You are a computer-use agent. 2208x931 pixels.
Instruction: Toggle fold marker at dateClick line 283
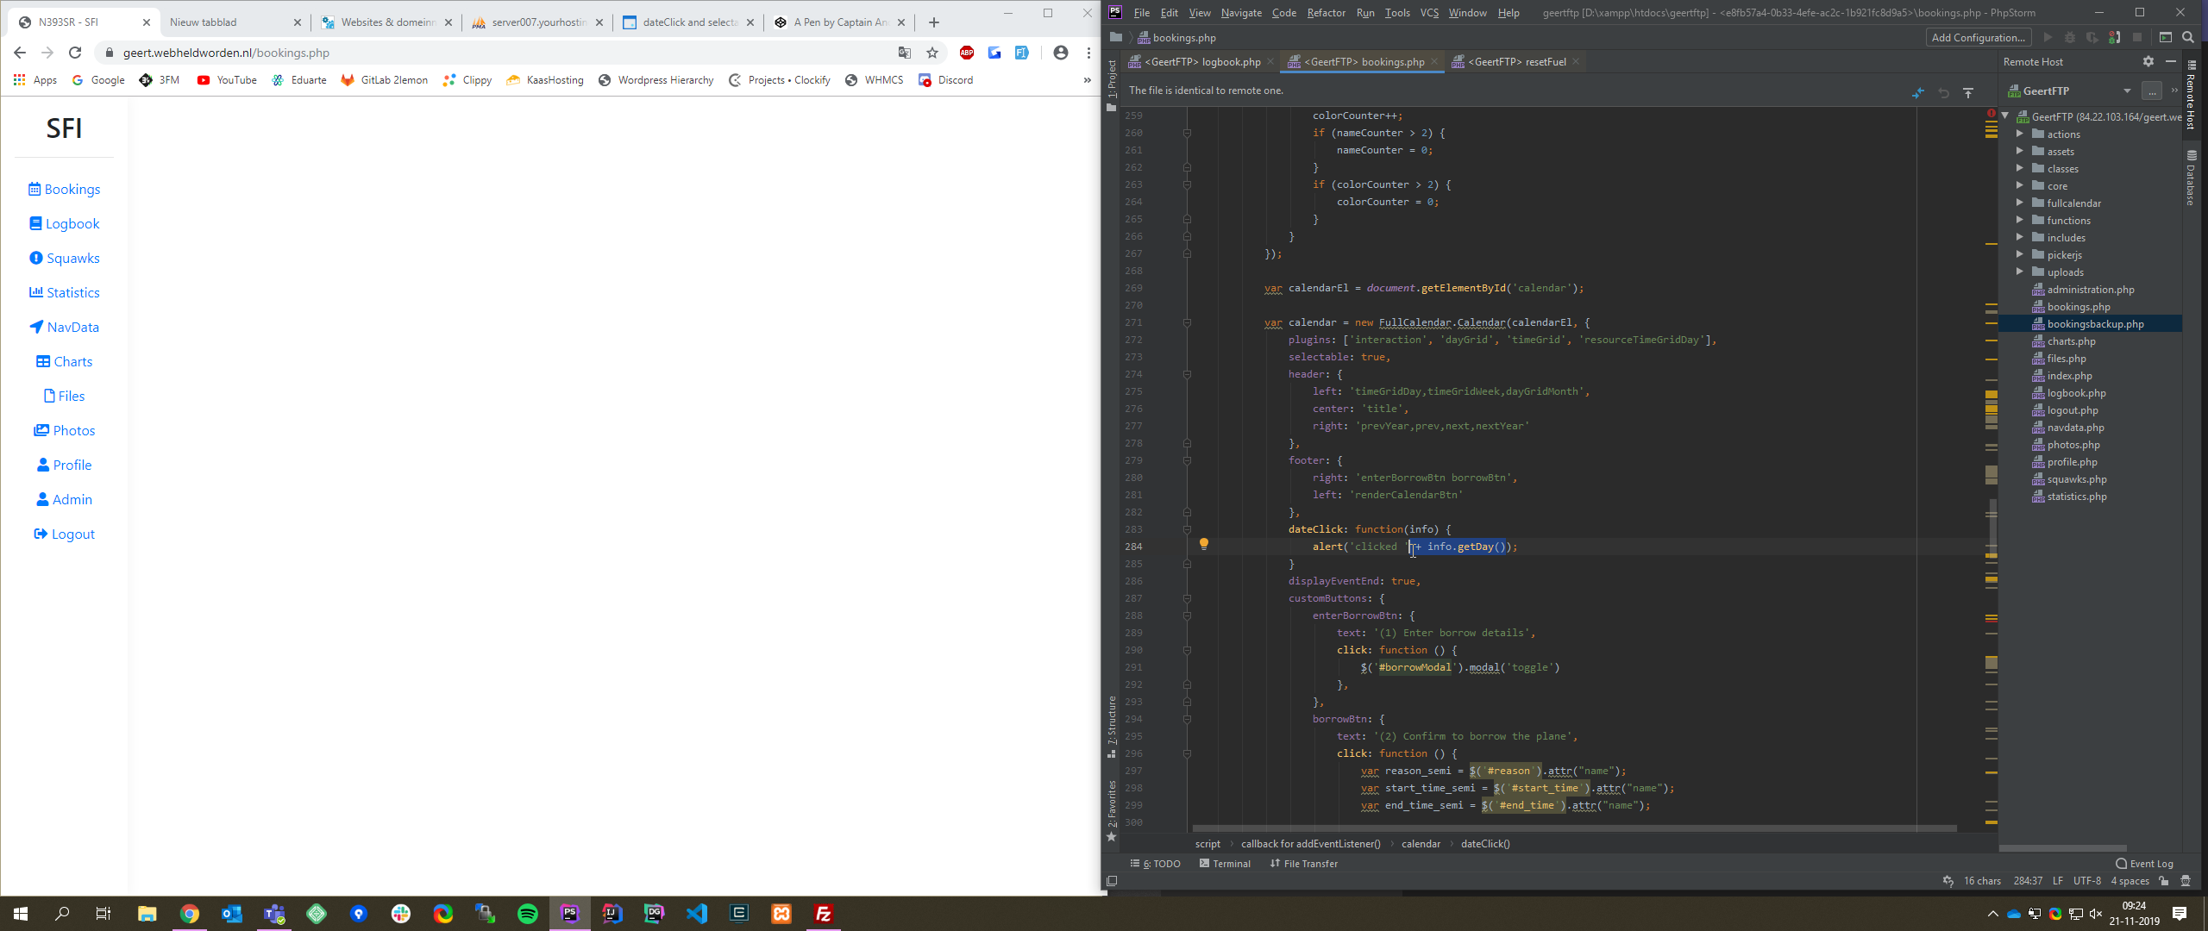coord(1187,529)
